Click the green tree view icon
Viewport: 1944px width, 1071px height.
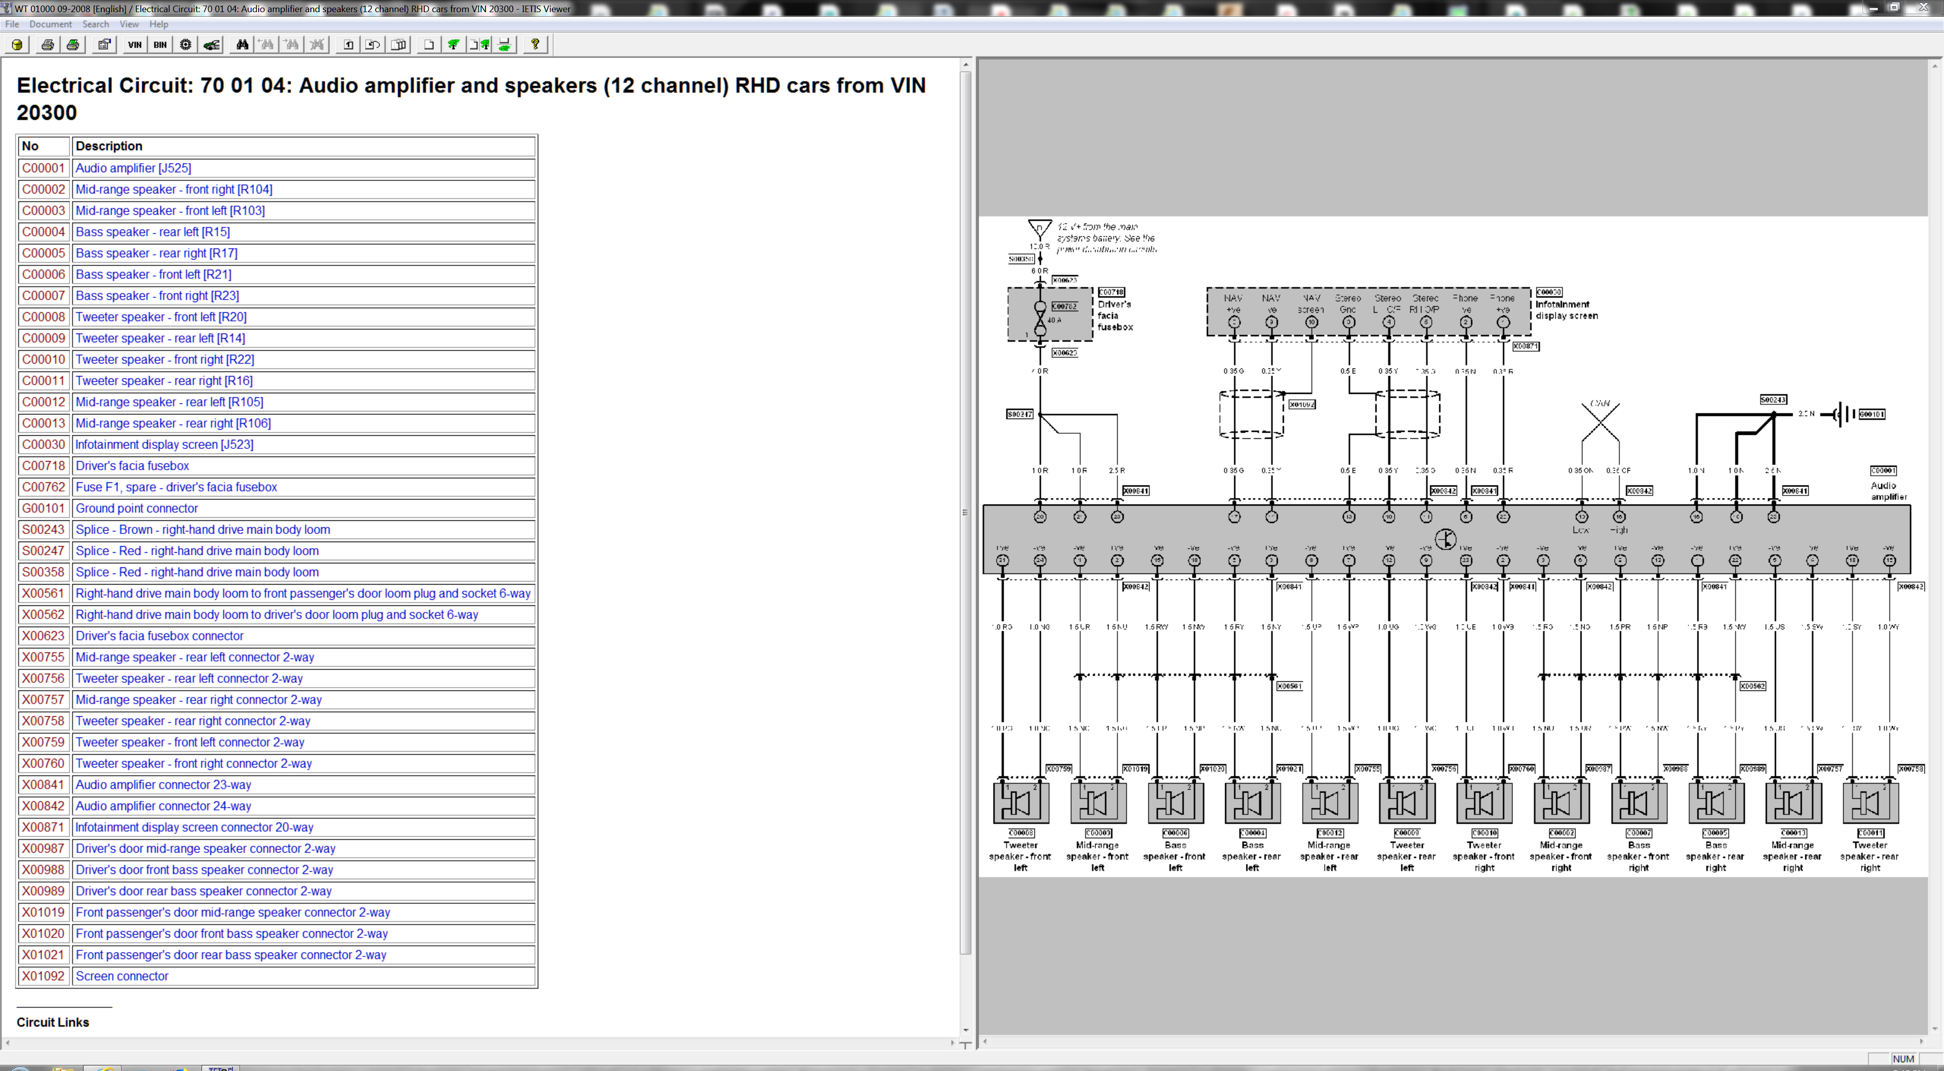pyautogui.click(x=454, y=45)
